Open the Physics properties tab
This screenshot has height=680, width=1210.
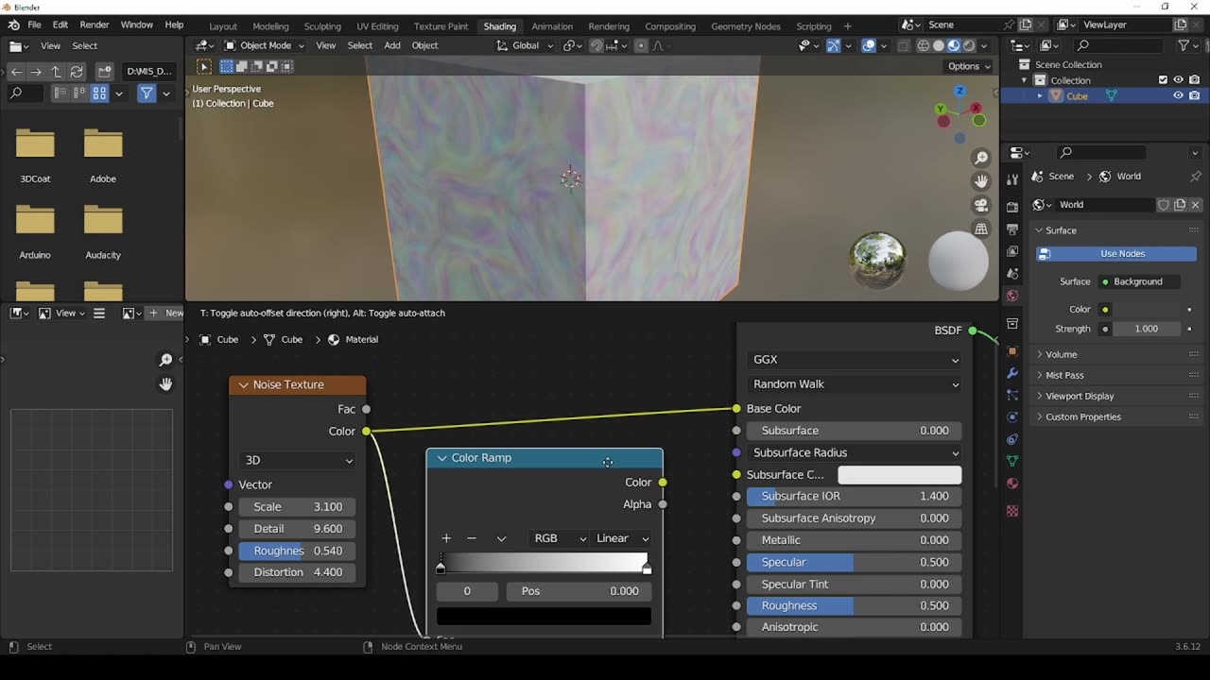[x=1012, y=416]
